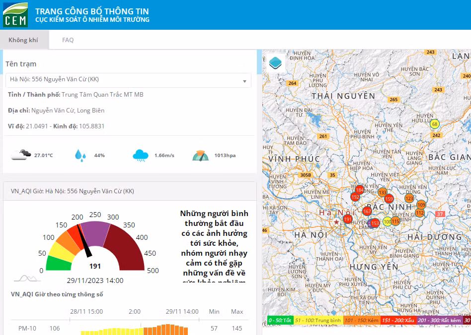
Task: Click the red 184 AQI marker
Action: tap(360, 190)
